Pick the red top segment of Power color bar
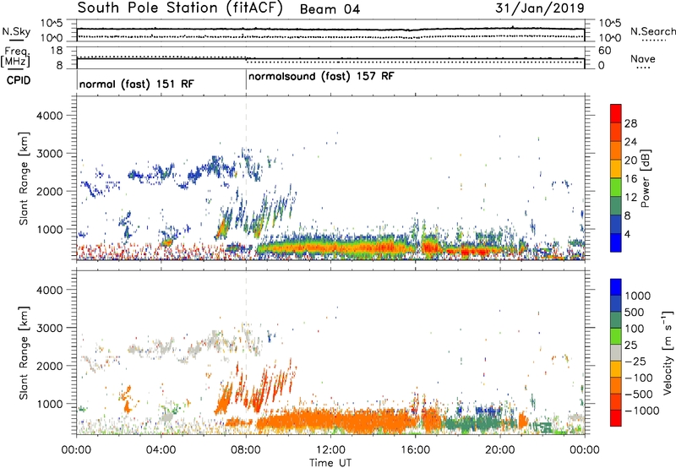676x468 pixels. 616,113
